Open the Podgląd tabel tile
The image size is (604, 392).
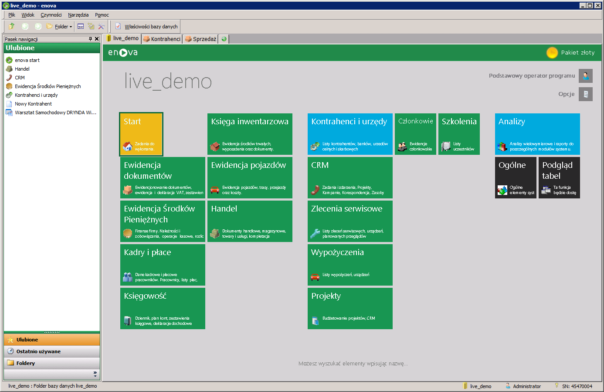tap(559, 177)
